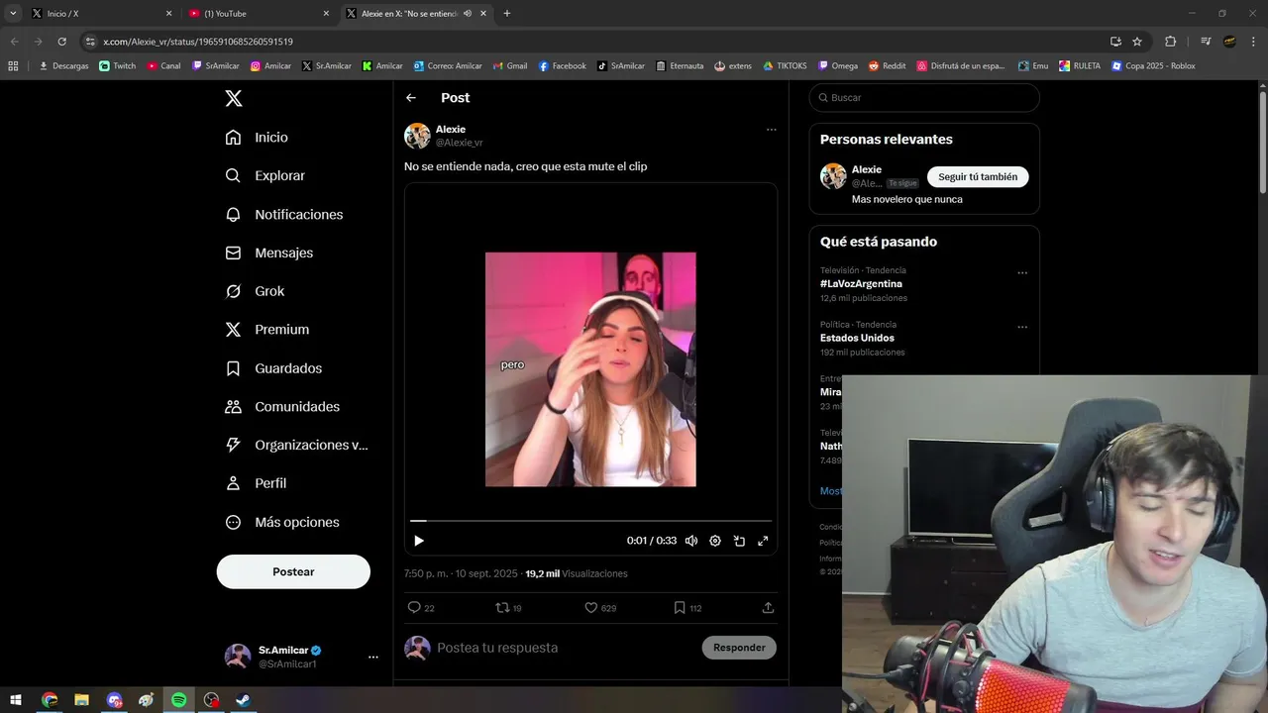Click the Buscar search box

click(924, 98)
